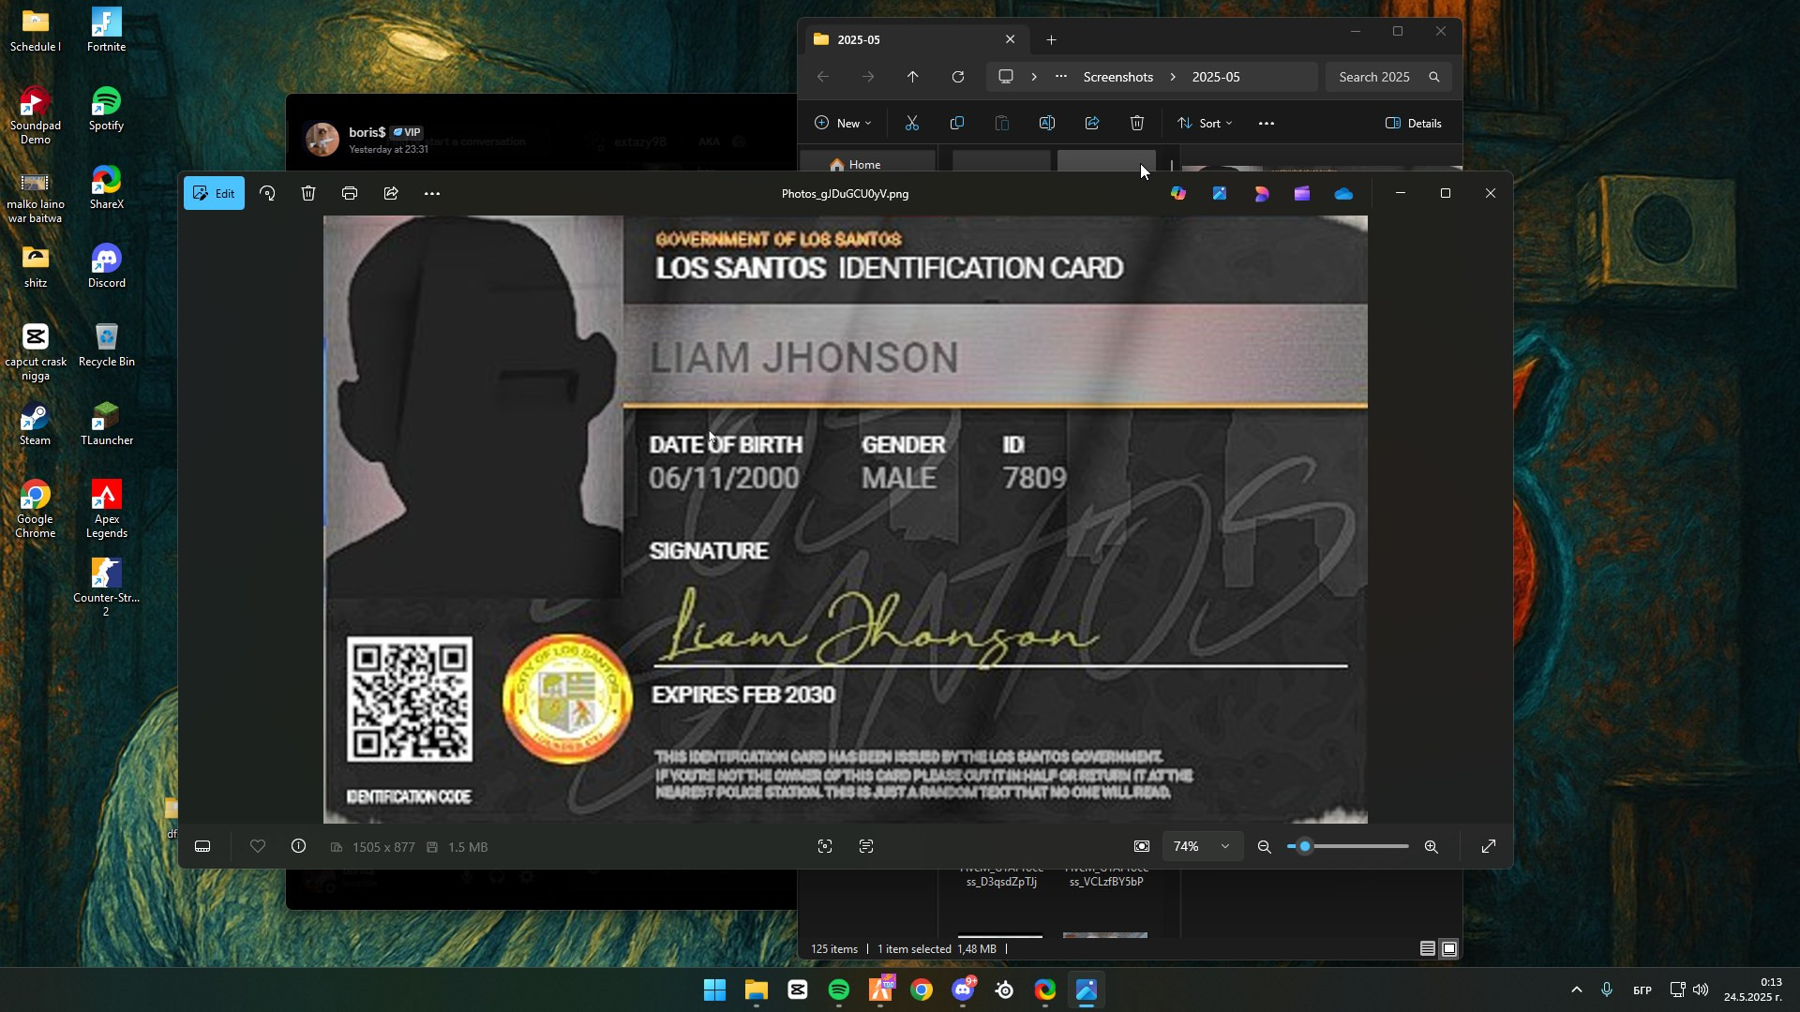Toggle the filmstrip view at bottom left
This screenshot has height=1012, width=1800.
coord(202,846)
